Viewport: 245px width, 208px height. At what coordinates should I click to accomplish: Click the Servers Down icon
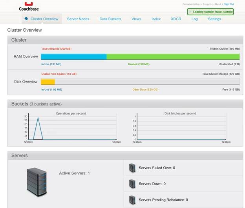click(x=132, y=184)
